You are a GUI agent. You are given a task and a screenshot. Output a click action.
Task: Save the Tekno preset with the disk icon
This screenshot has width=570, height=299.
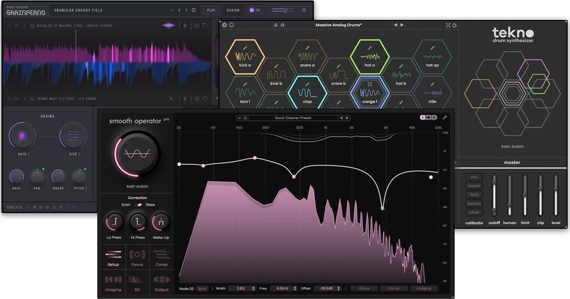(283, 25)
